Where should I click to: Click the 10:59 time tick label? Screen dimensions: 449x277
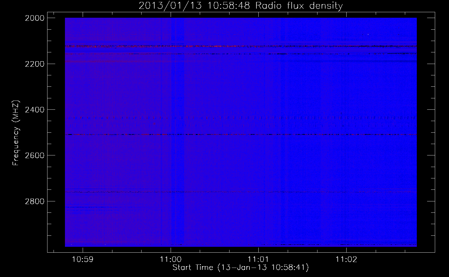click(83, 260)
